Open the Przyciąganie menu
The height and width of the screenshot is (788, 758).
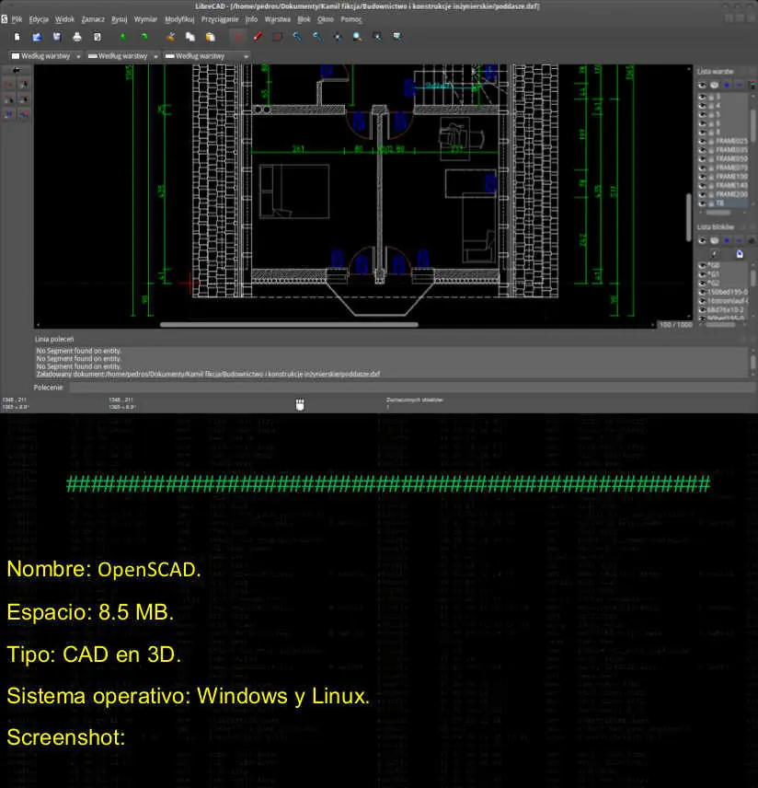coord(220,19)
